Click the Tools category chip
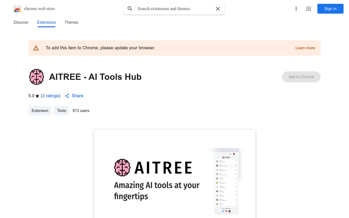 pyautogui.click(x=62, y=111)
